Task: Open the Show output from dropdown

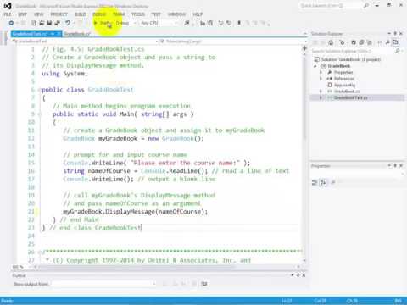Action: pyautogui.click(x=104, y=284)
